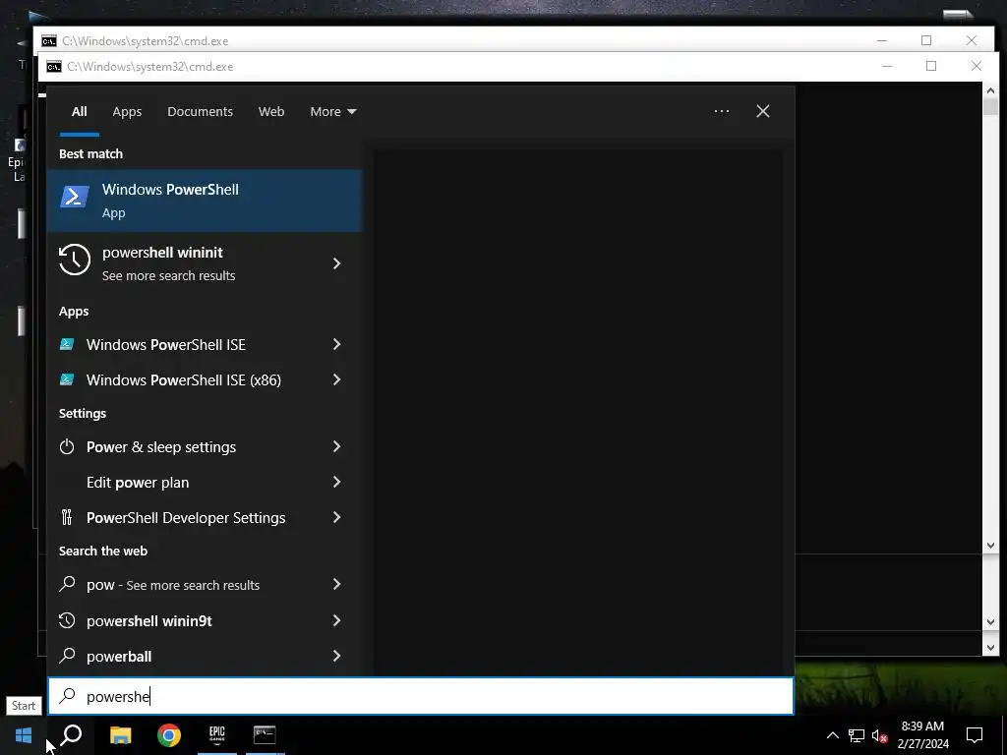Screen dimensions: 1007x755
Task: Click the taskbar Search magnifier icon
Action: [71, 735]
